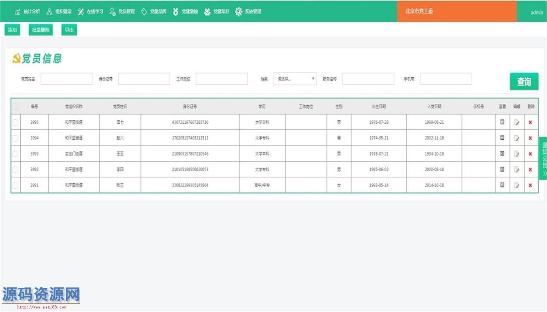Delete the row for 赵六
Screen dimensions: 547x312
point(530,138)
